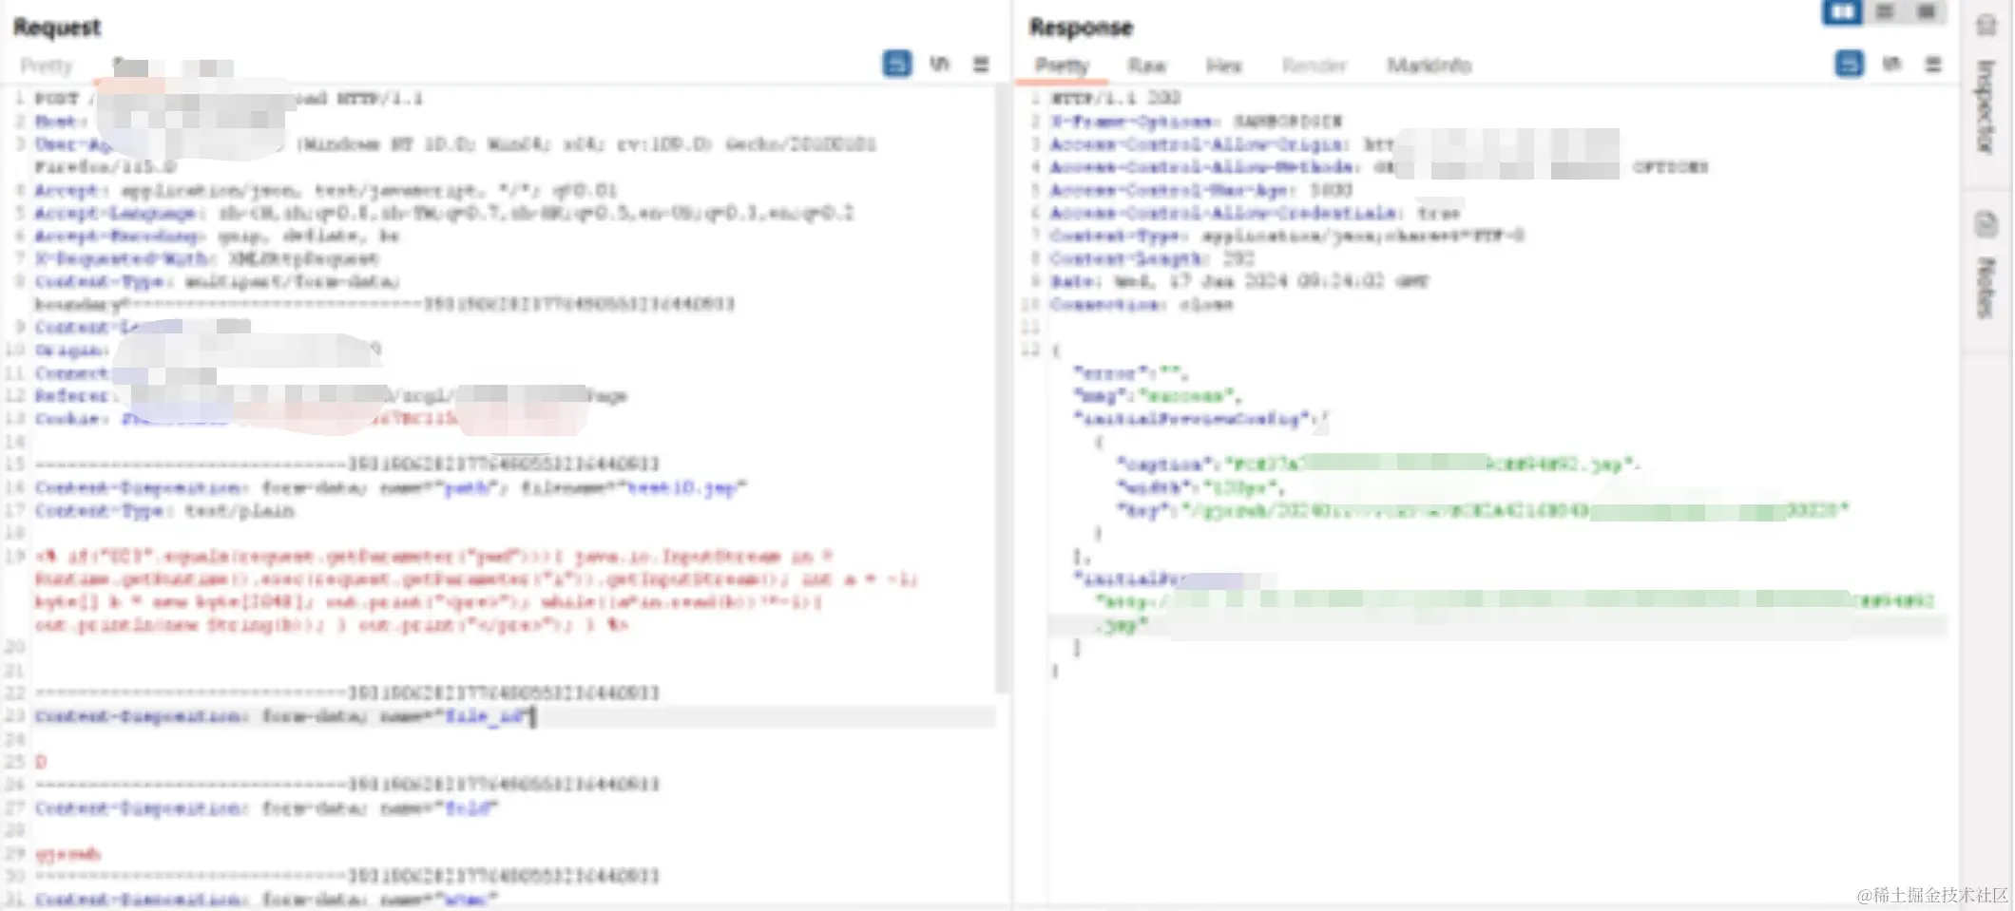Toggle the \n non-printable characters in Request
The image size is (2015, 911).
(x=939, y=65)
